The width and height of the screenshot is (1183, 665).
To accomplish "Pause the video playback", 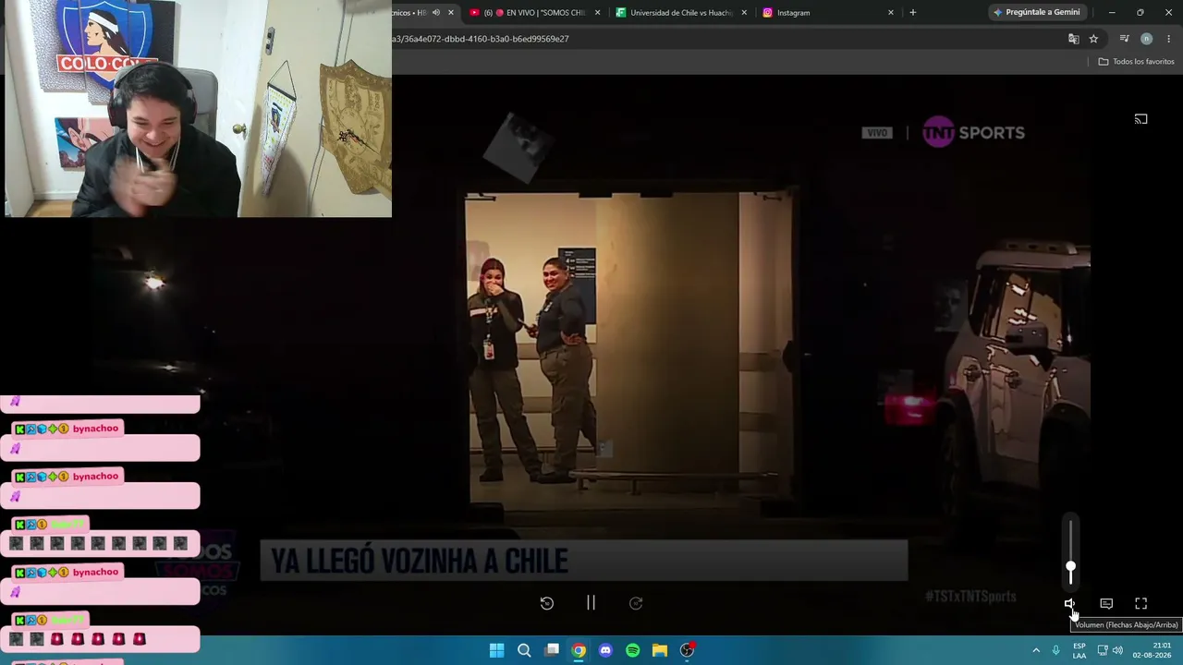I will [x=591, y=603].
